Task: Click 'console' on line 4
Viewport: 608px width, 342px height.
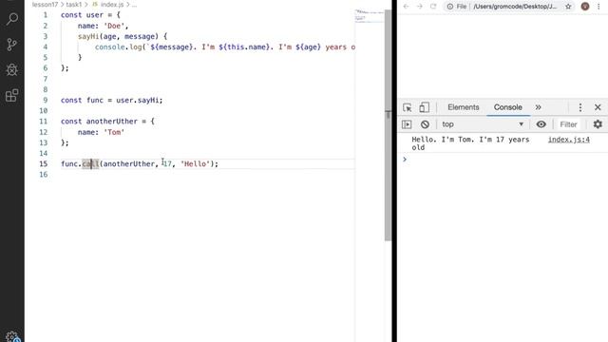Action: 110,47
